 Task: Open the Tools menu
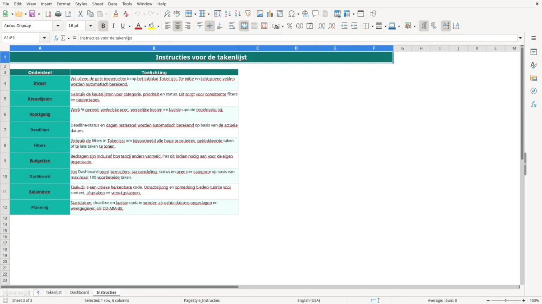(127, 4)
